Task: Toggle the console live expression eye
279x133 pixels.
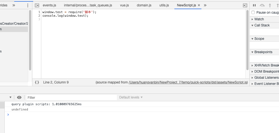Action: click(x=19, y=97)
